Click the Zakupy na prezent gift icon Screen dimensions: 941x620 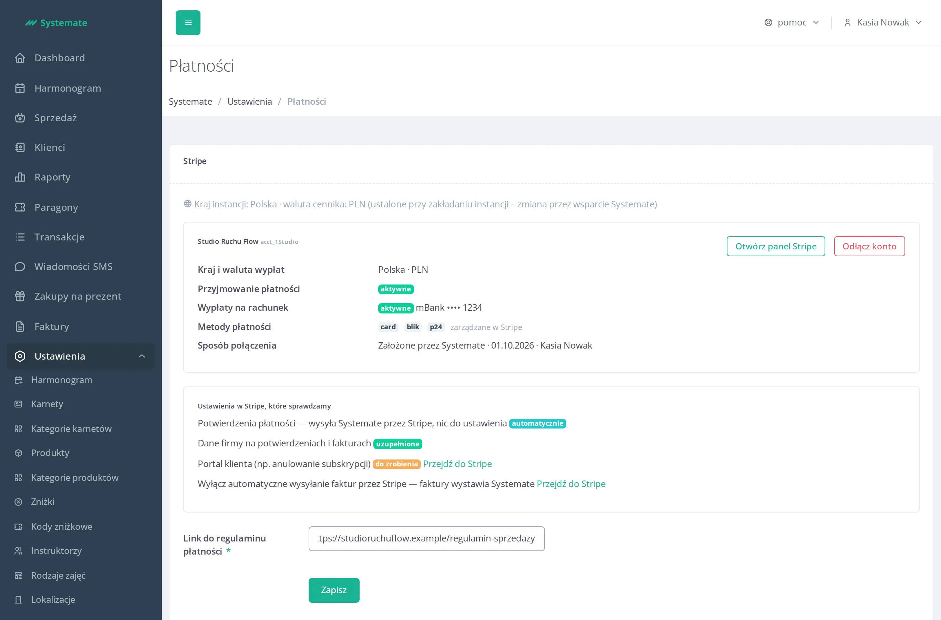coord(20,296)
